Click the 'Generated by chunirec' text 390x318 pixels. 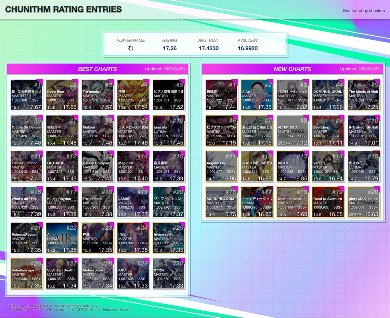[363, 11]
